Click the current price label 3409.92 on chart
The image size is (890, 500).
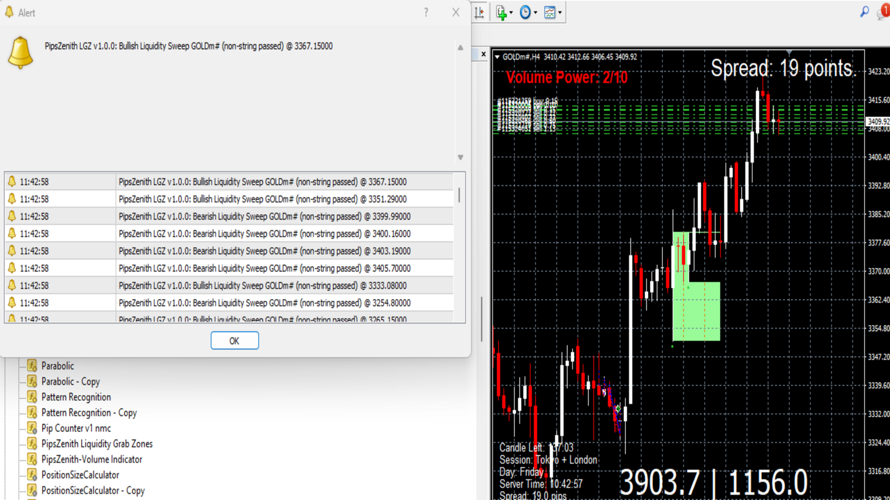click(x=878, y=121)
